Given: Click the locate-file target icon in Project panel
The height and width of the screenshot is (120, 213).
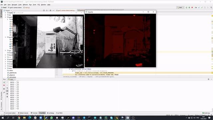Looking at the screenshot, I should click(x=44, y=10).
